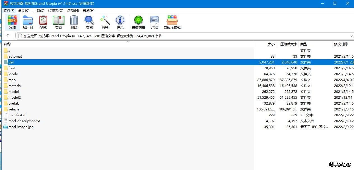Select the vehicle folder

pyautogui.click(x=14, y=109)
